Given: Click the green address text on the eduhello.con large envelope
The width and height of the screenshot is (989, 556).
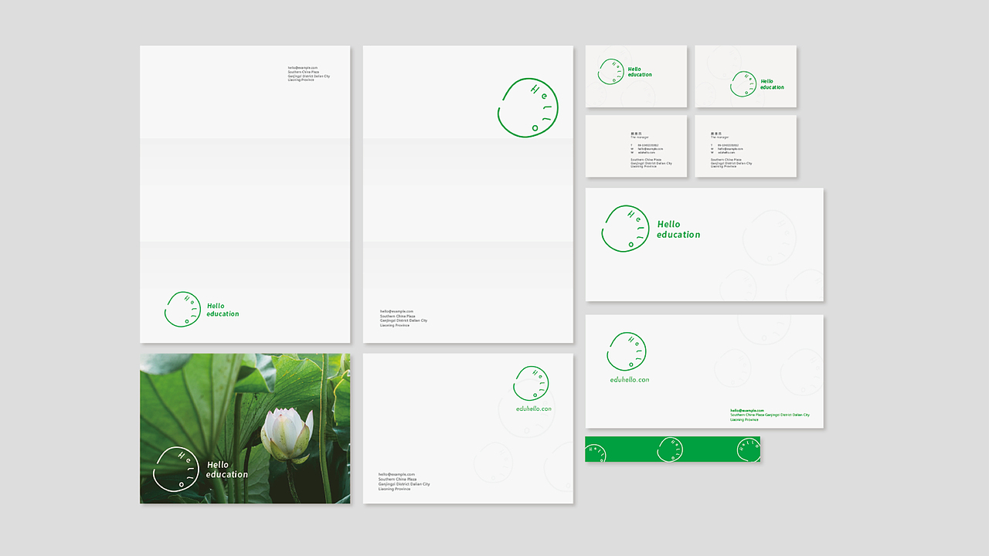Looking at the screenshot, I should tap(770, 415).
